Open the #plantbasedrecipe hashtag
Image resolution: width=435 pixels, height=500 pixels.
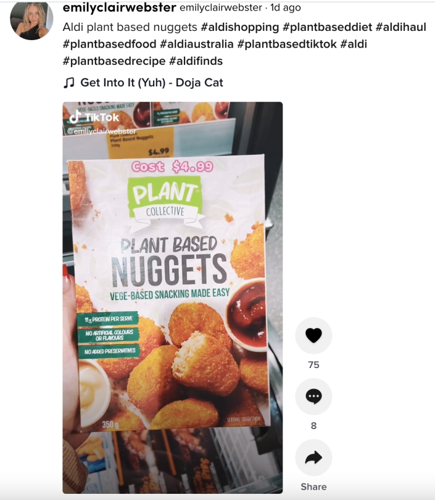[x=114, y=61]
